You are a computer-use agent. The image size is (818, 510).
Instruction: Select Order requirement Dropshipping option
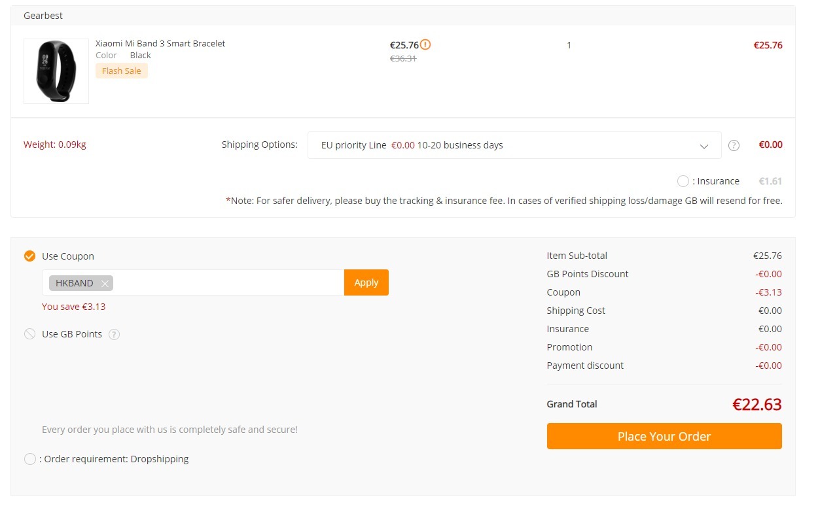[x=29, y=459]
